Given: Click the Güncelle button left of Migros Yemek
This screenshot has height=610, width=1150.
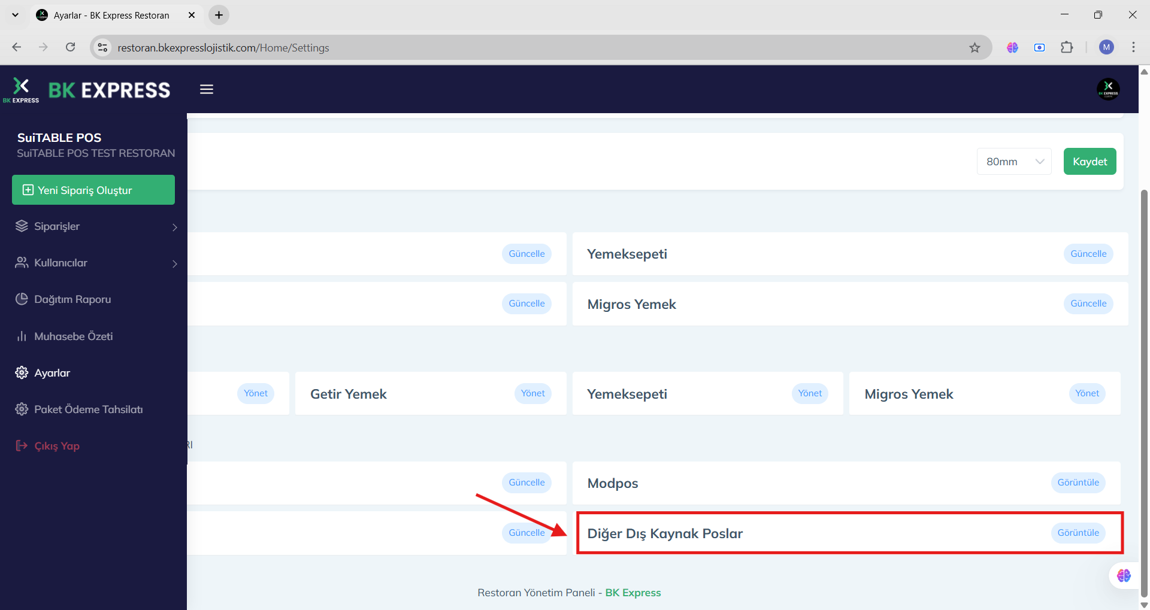Looking at the screenshot, I should [x=526, y=304].
